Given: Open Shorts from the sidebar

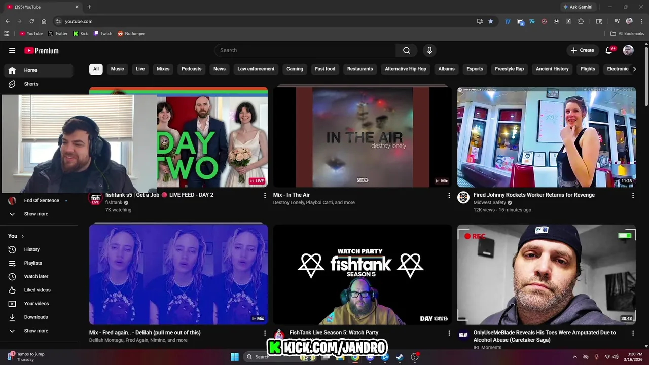Looking at the screenshot, I should click(x=39, y=84).
